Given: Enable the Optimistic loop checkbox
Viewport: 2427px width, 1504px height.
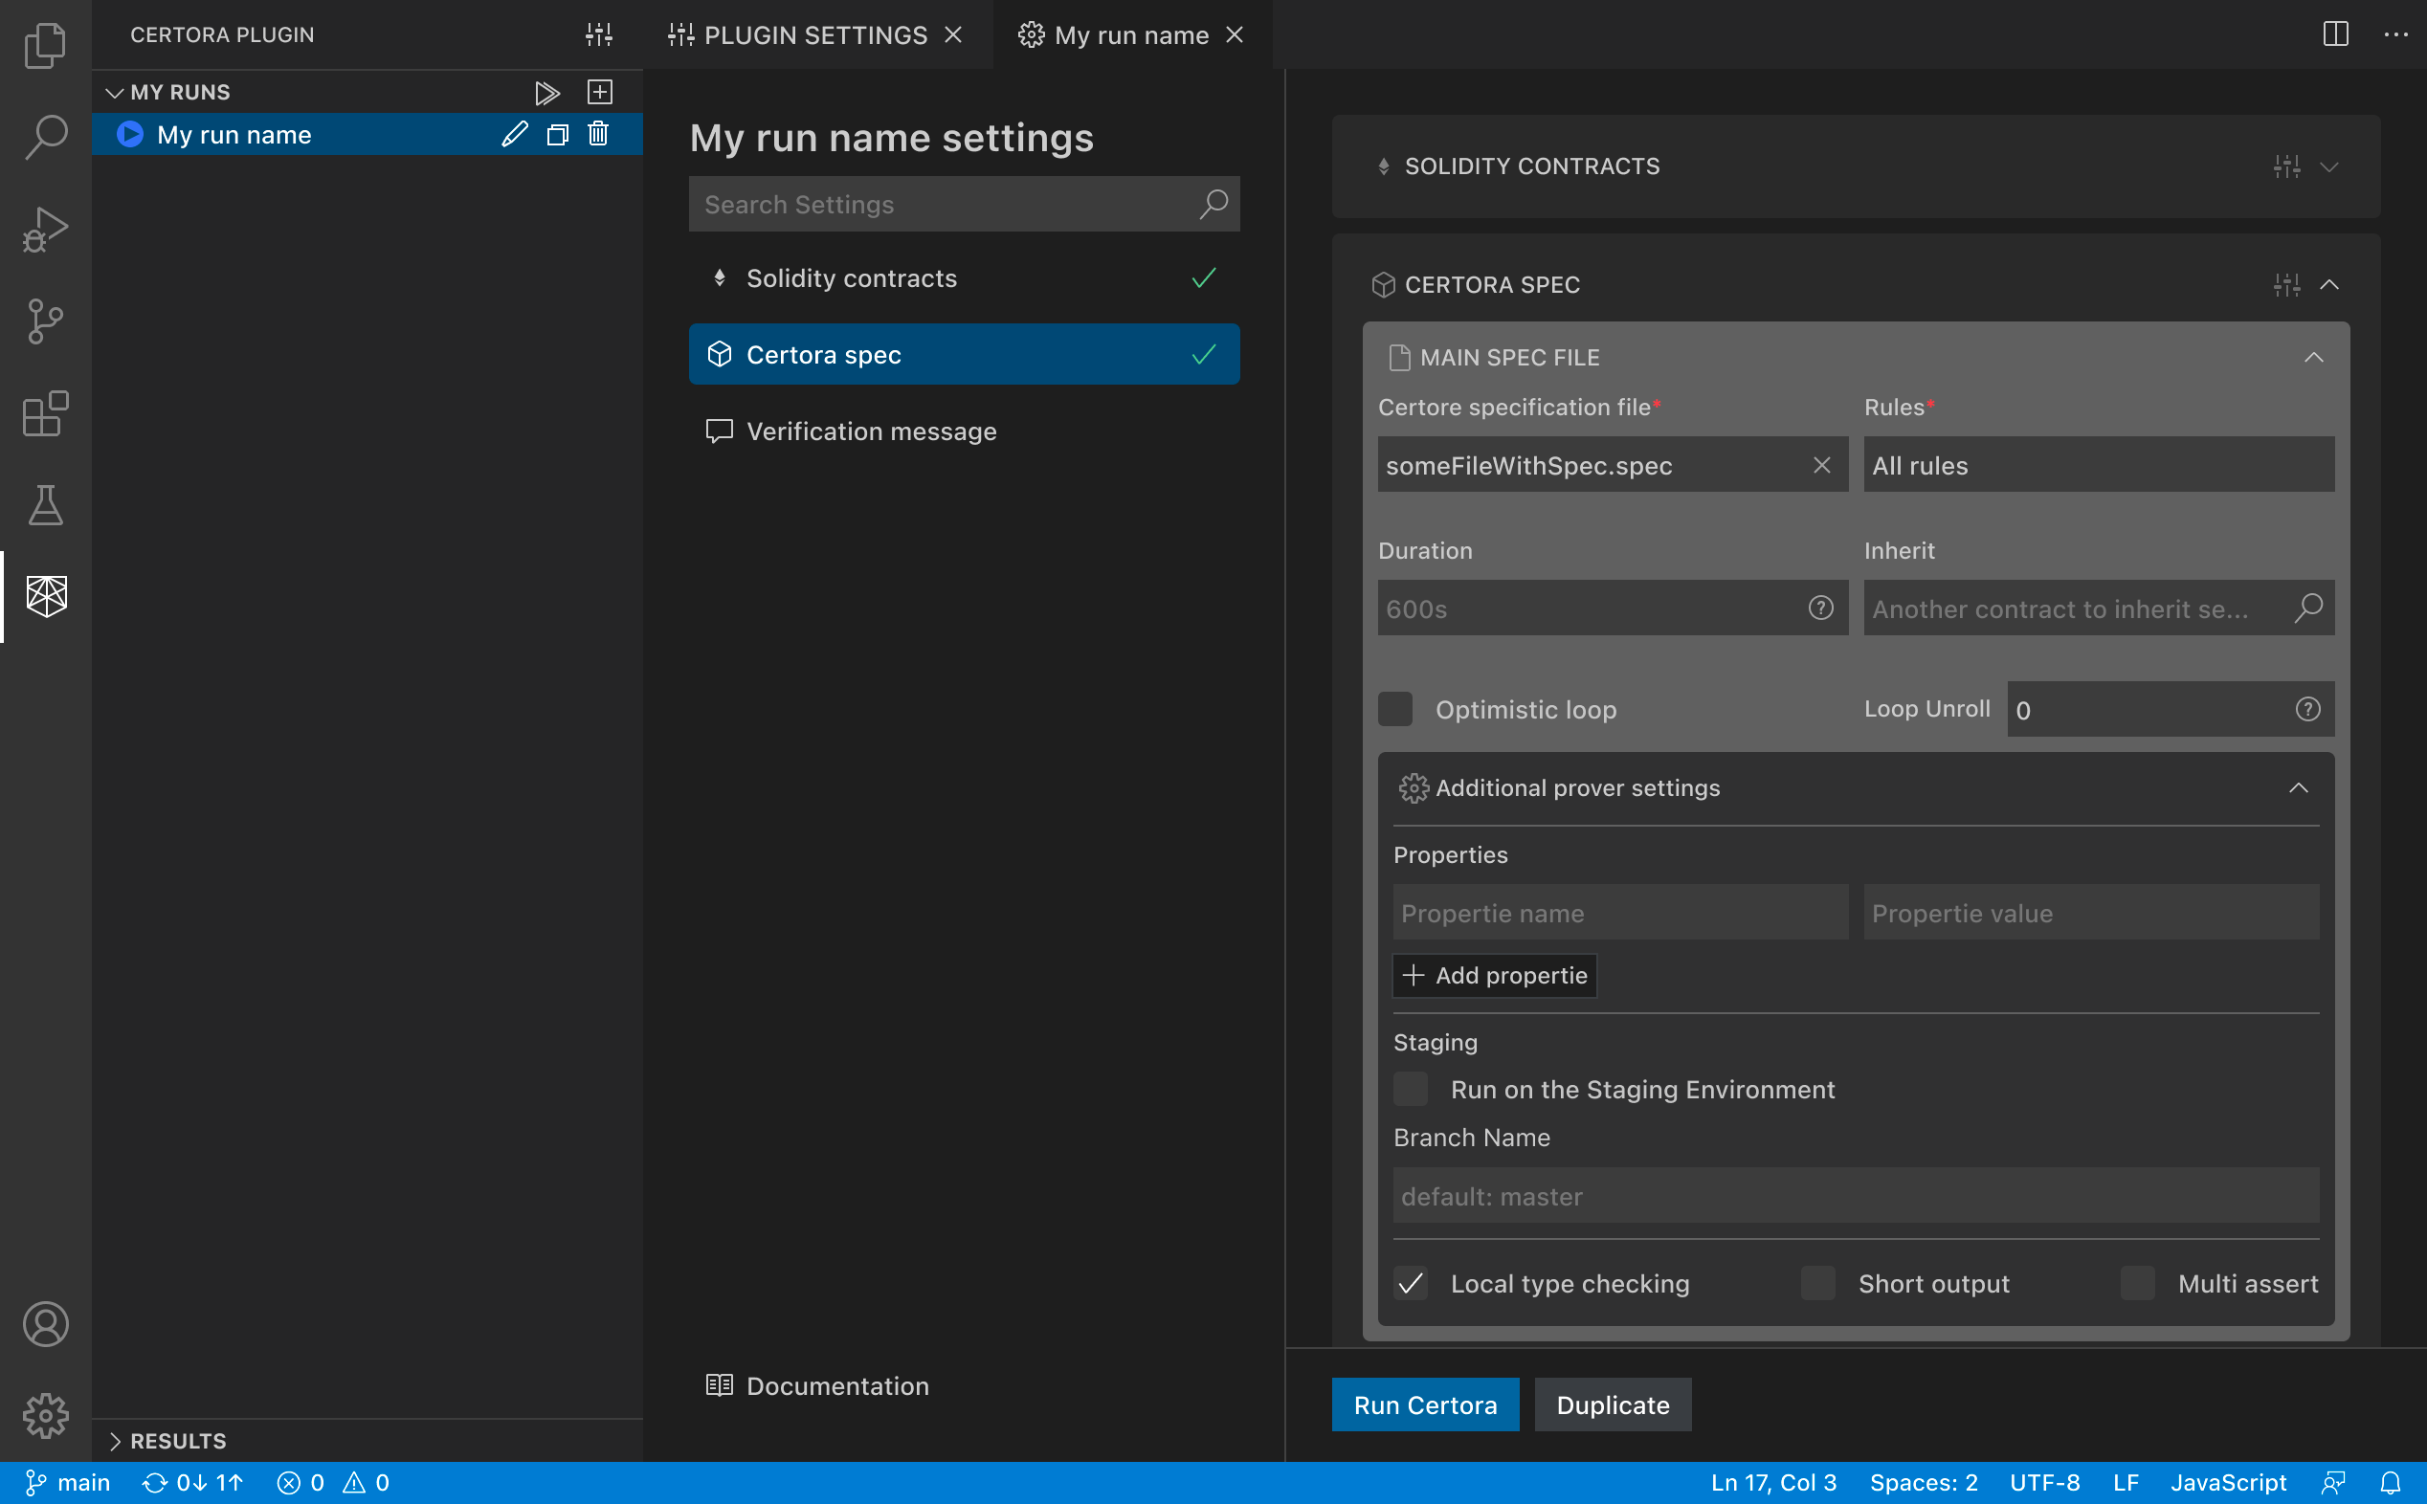Looking at the screenshot, I should (x=1394, y=709).
